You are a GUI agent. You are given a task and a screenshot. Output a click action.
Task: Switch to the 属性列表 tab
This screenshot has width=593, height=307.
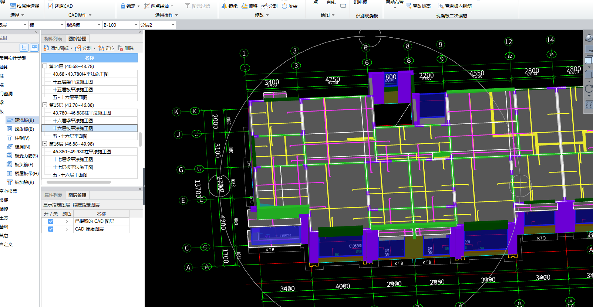(53, 195)
